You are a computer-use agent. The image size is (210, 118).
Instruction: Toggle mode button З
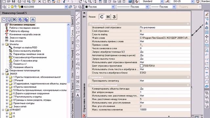point(114,17)
